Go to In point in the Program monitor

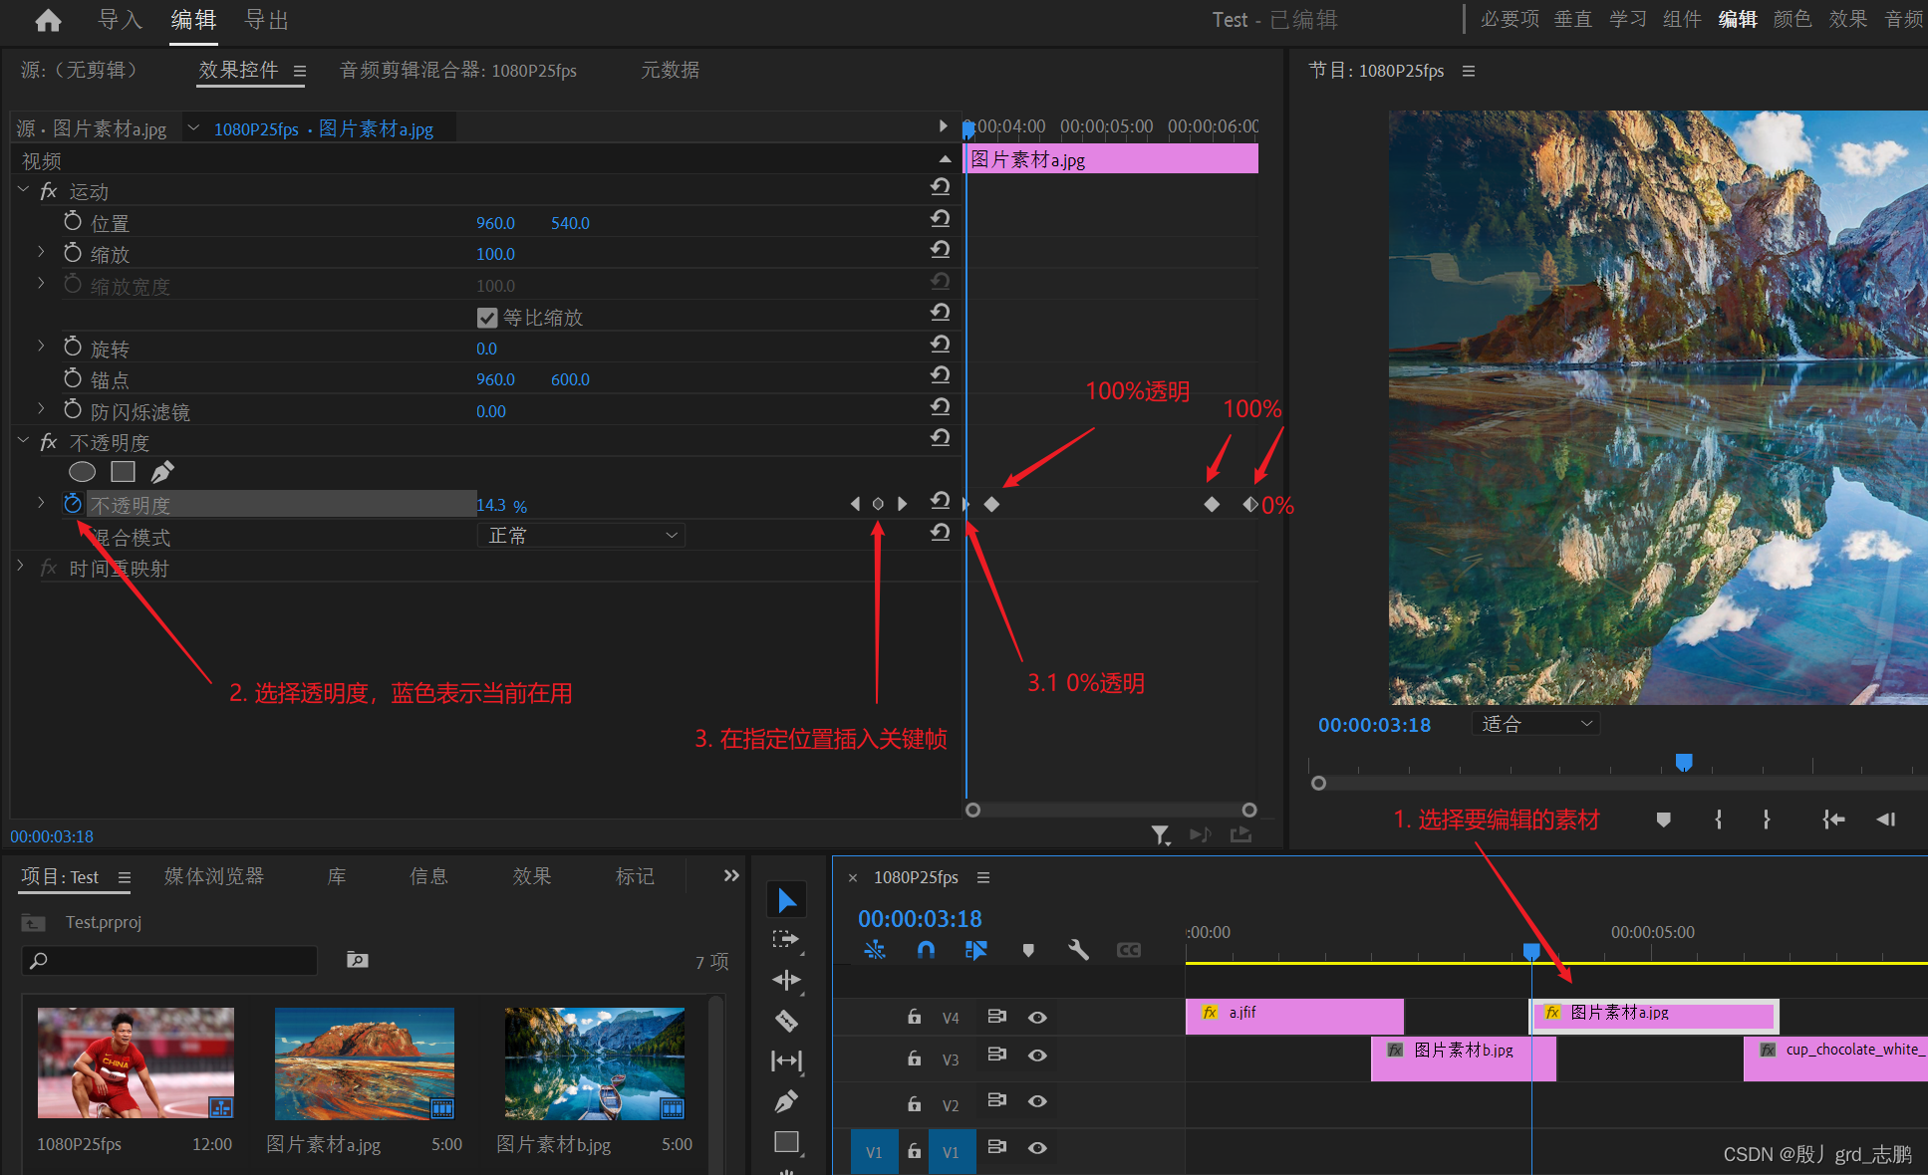[x=1833, y=820]
